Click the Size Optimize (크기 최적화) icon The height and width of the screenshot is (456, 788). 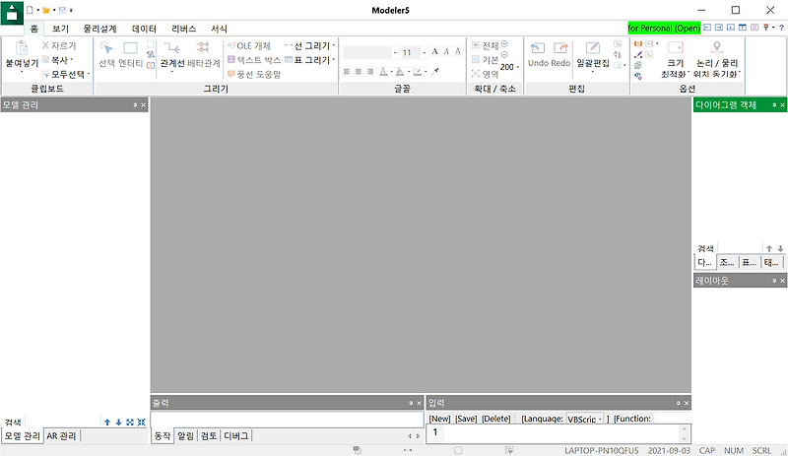pos(676,48)
